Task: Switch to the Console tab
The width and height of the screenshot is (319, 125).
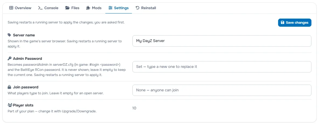Action: pyautogui.click(x=48, y=8)
